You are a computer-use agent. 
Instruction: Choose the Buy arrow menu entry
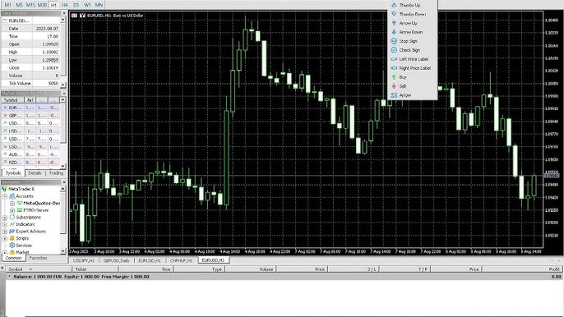(414, 77)
